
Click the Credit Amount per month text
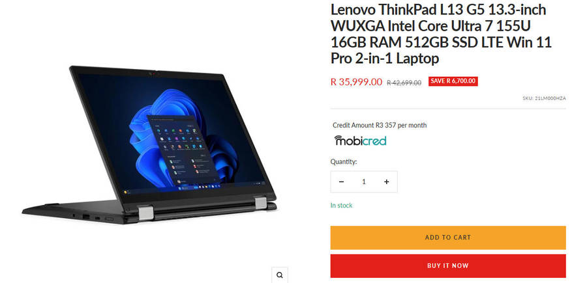[x=380, y=126]
